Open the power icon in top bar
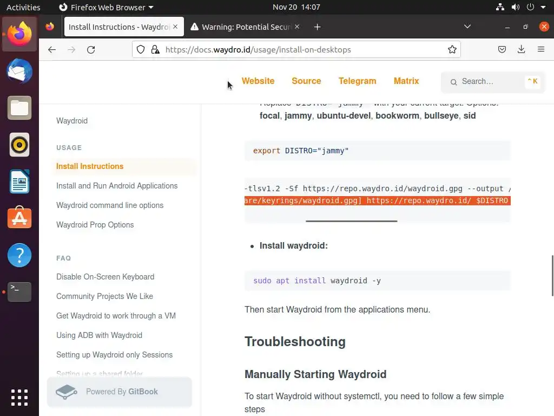 pos(530,7)
